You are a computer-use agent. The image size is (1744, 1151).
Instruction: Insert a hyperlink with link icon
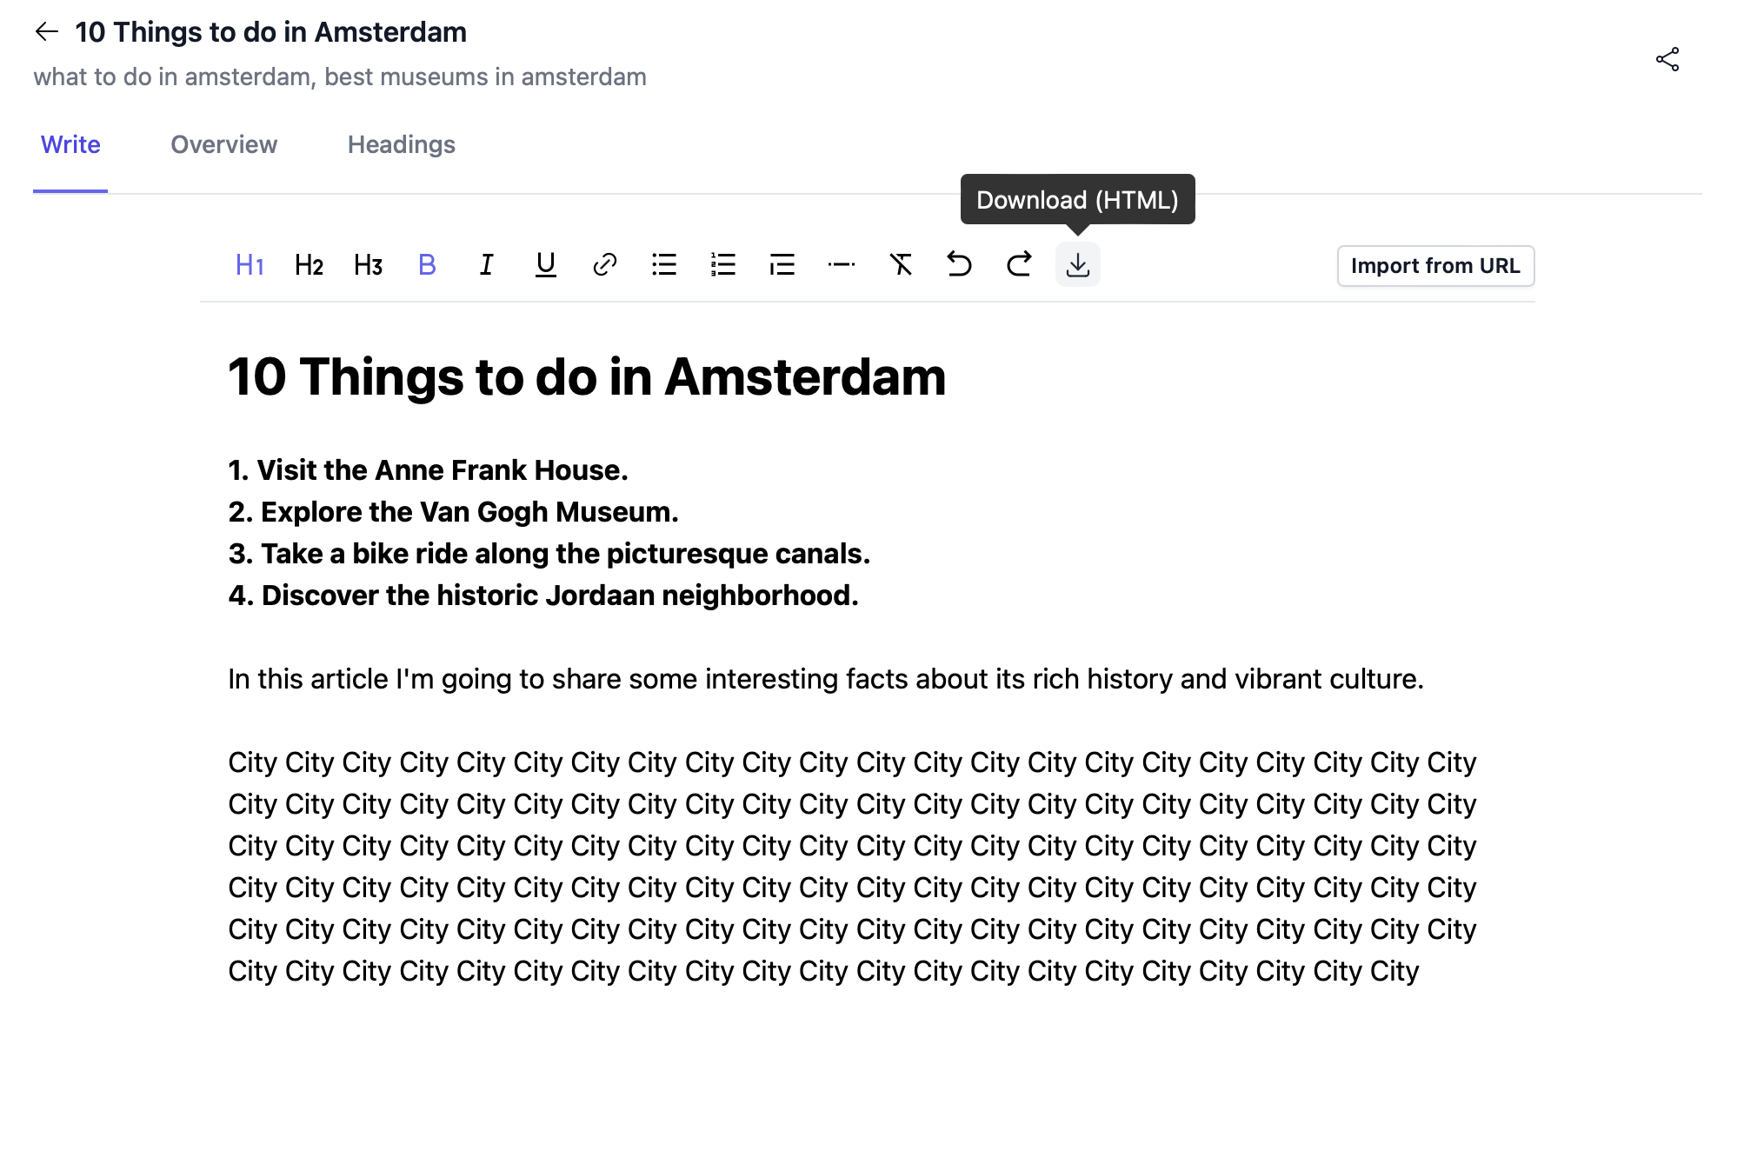pos(604,265)
